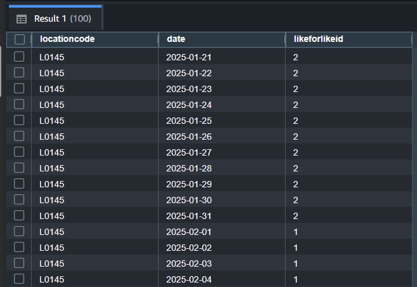This screenshot has height=287, width=417.
Task: Select likeforlikeid value 2 in 2025-01-22 row
Action: [296, 73]
